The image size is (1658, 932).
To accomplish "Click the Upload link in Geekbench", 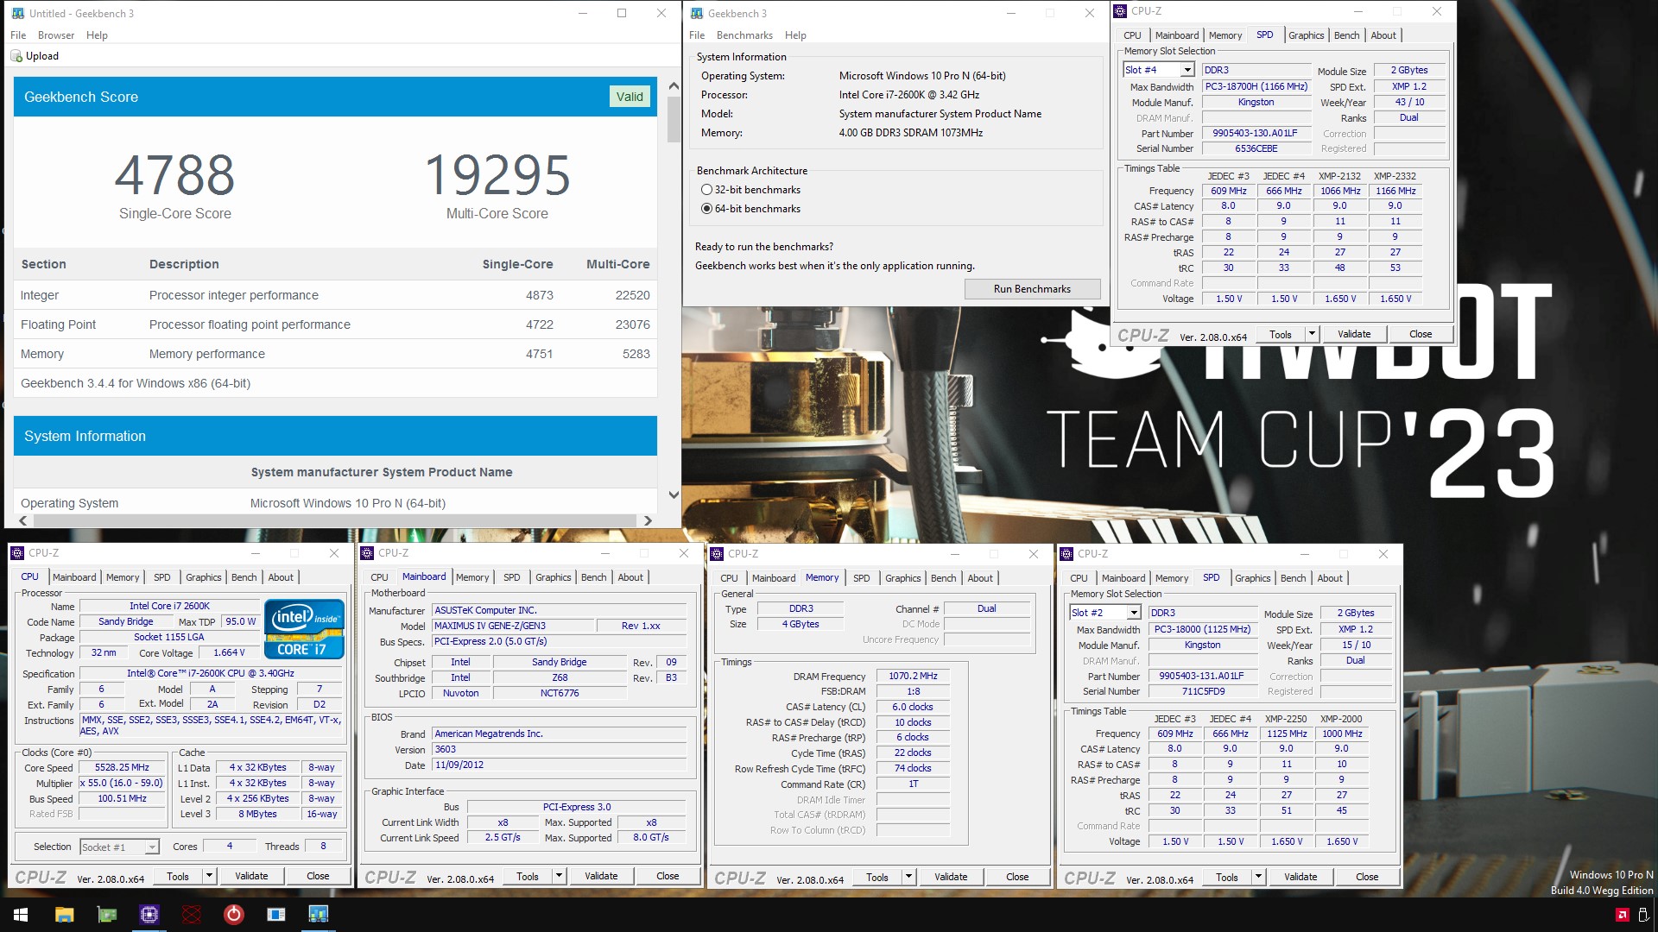I will click(42, 56).
